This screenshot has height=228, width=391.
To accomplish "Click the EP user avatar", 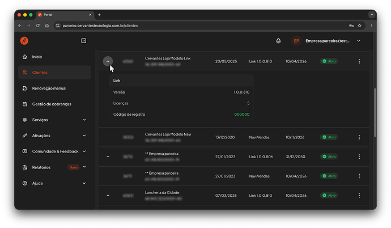I will 296,41.
